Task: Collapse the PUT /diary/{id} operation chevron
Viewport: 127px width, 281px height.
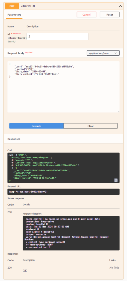Action: (x=120, y=6)
